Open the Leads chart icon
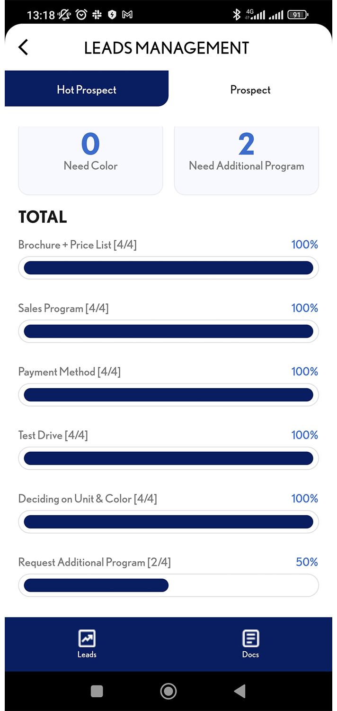Image resolution: width=337 pixels, height=711 pixels. click(x=87, y=638)
